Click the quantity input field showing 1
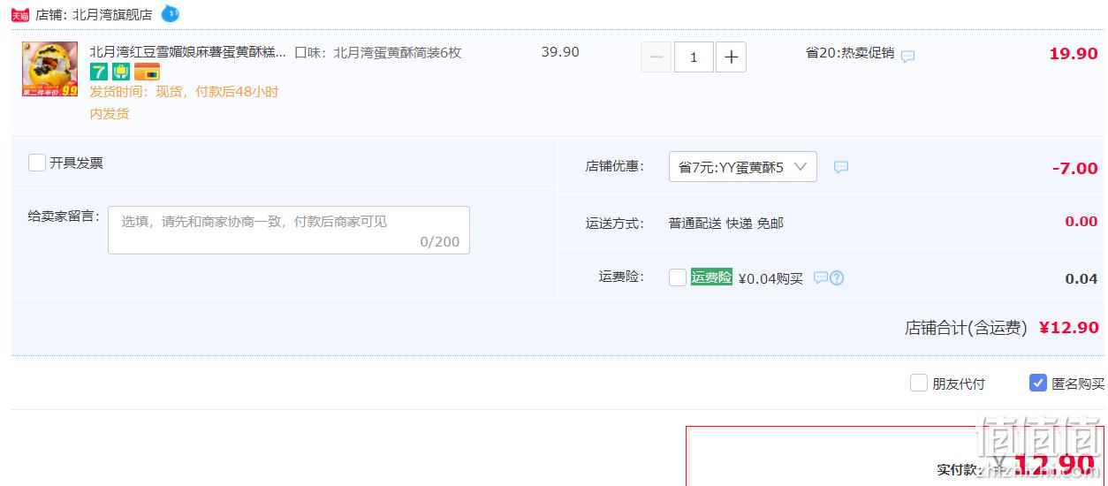Screen dimensions: 1108x486 694,57
